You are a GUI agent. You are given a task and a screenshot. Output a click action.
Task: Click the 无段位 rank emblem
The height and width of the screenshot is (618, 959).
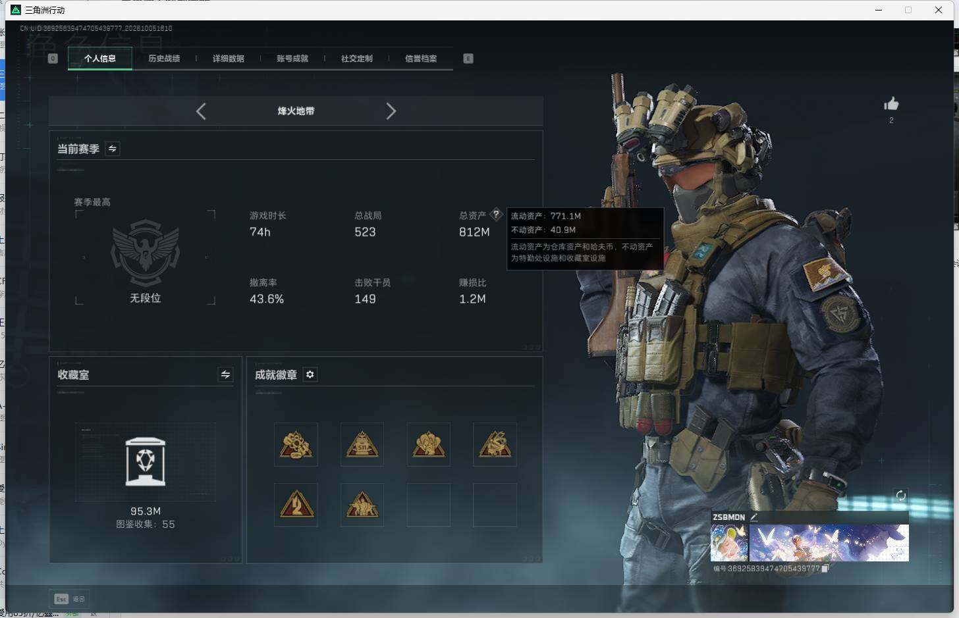[146, 253]
